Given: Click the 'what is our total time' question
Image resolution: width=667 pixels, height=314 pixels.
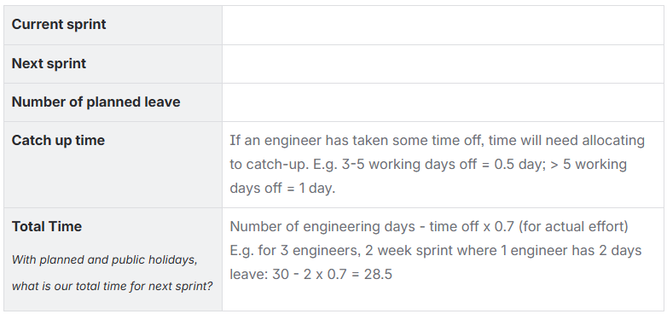Looking at the screenshot, I should 112,286.
